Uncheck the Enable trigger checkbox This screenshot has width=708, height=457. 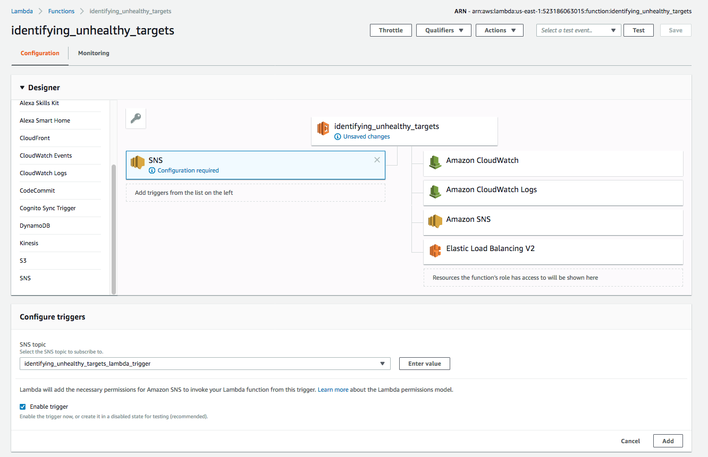click(x=23, y=407)
